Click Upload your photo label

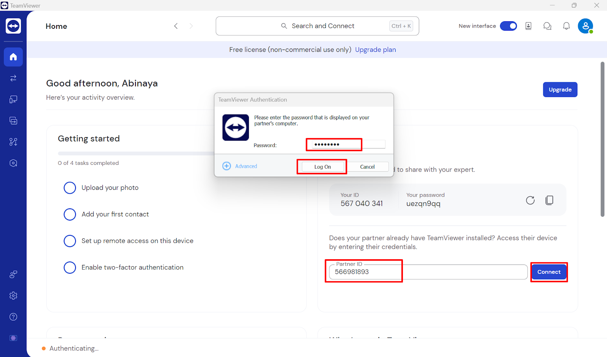[110, 188]
